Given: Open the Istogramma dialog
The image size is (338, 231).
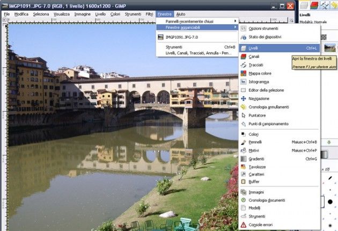Looking at the screenshot, I should 280,82.
